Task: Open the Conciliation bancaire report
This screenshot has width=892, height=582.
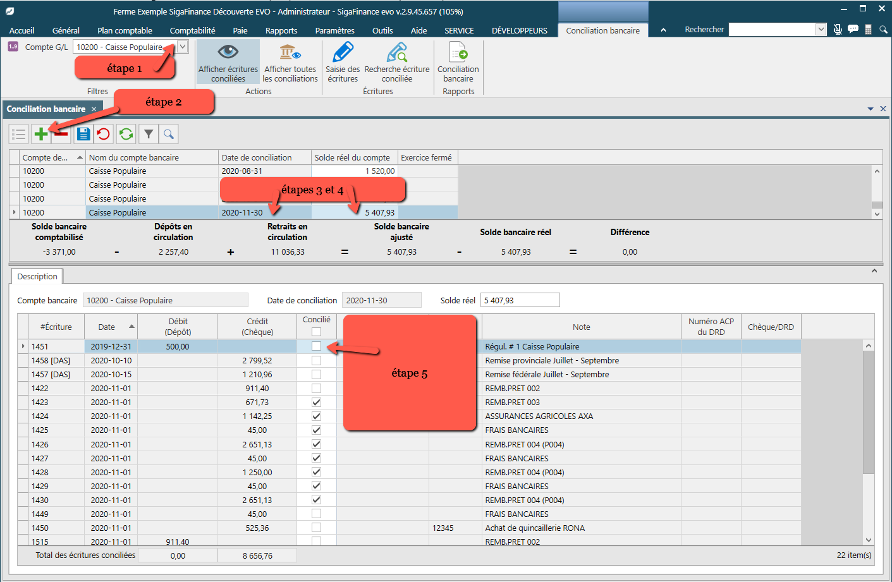Action: (458, 62)
